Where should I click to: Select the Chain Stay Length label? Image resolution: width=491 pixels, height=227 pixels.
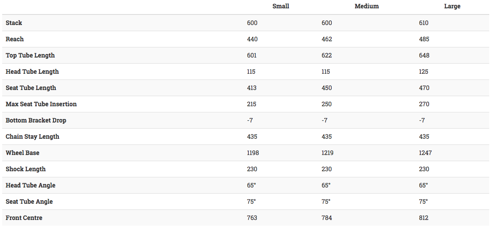[x=32, y=137]
